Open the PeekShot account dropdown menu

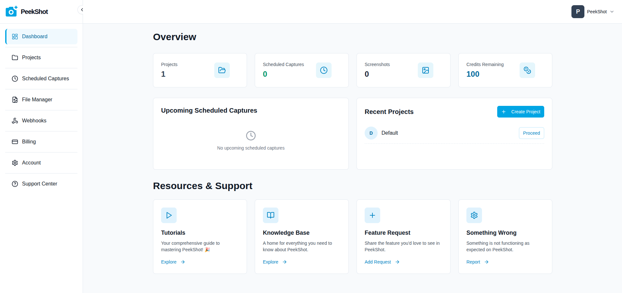pos(612,12)
